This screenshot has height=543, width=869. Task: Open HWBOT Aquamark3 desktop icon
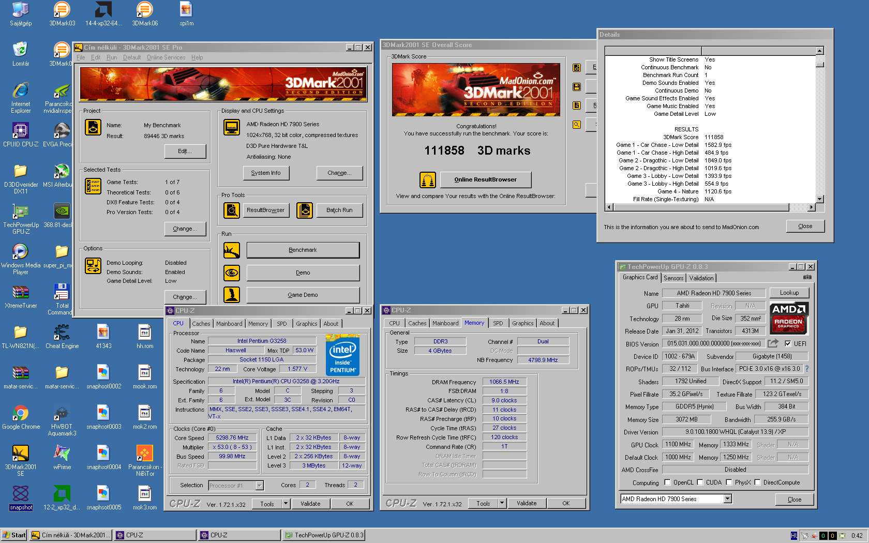[62, 421]
